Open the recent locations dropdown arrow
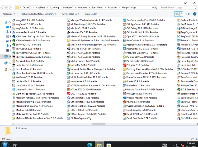Image resolution: width=198 pixels, height=147 pixels. (x=14, y=8)
